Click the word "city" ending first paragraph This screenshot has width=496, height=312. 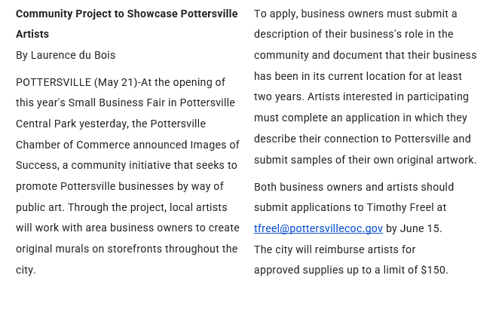pos(25,270)
